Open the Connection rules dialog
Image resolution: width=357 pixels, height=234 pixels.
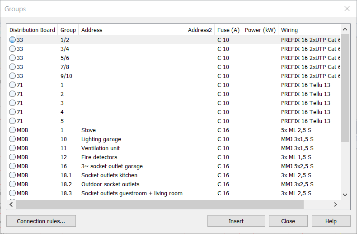pyautogui.click(x=41, y=221)
